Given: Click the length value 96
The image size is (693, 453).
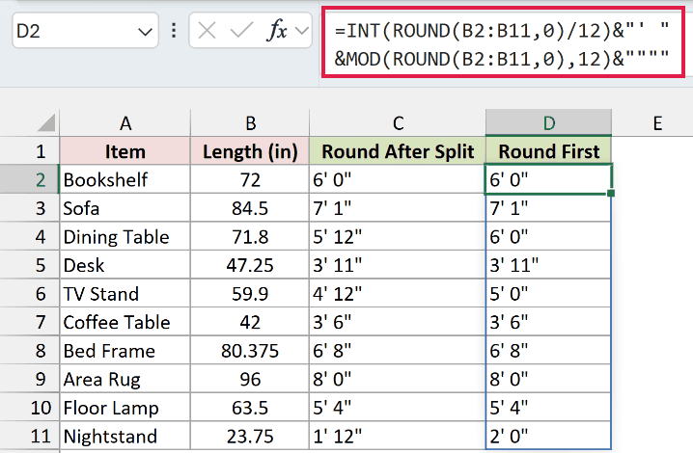Looking at the screenshot, I should click(250, 379).
